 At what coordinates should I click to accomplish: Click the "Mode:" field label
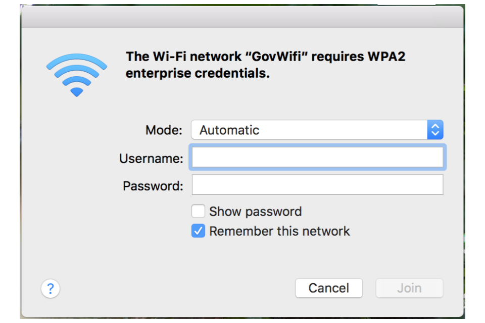[164, 130]
